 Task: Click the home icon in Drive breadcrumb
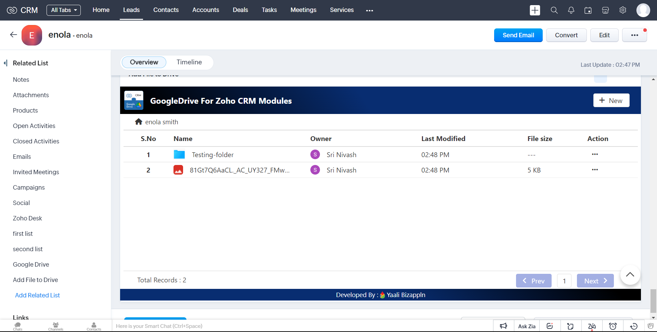pos(139,122)
